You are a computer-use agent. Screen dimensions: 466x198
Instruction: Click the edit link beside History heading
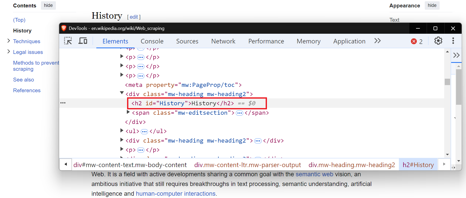pyautogui.click(x=133, y=17)
